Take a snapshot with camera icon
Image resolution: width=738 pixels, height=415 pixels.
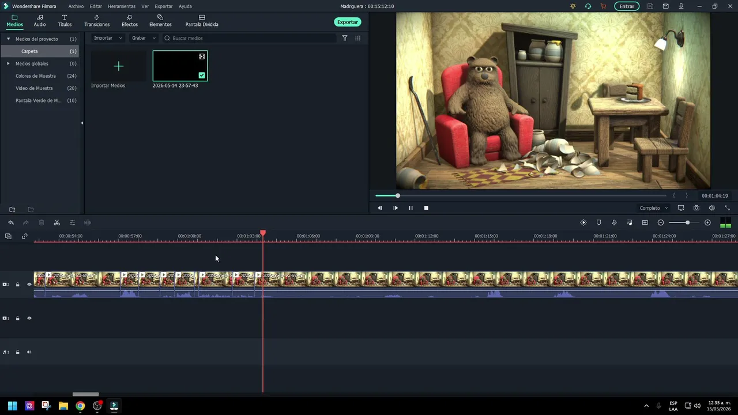point(696,208)
